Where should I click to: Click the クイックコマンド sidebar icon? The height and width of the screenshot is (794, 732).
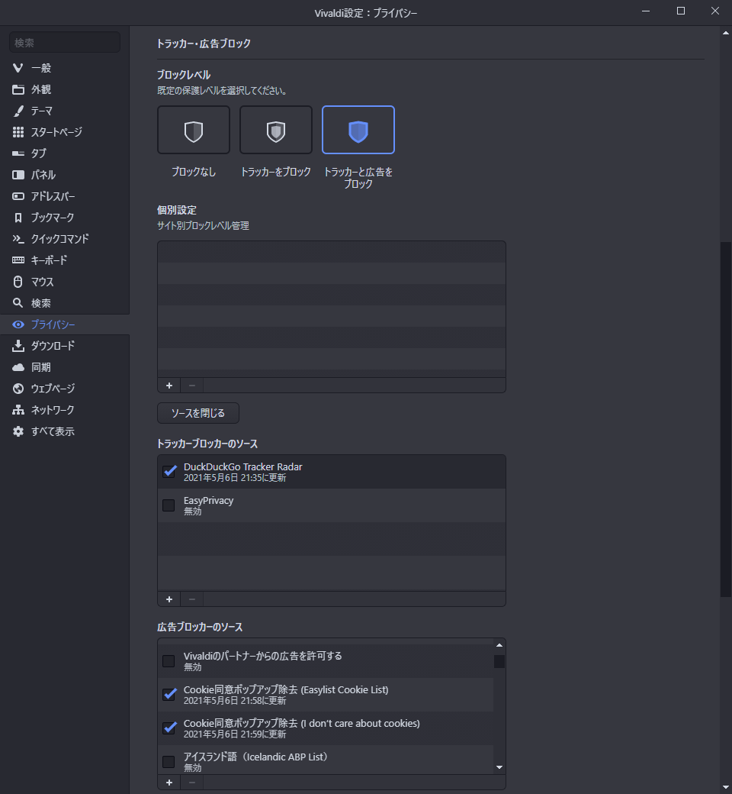point(18,239)
